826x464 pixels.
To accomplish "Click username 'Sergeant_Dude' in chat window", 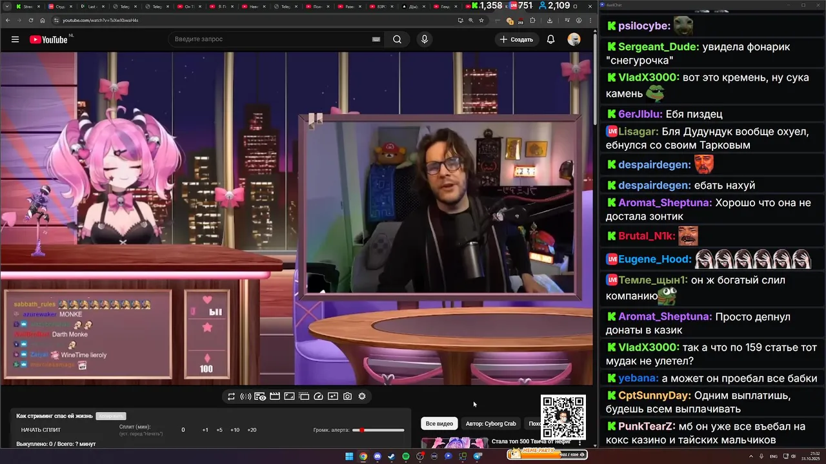I will click(658, 47).
